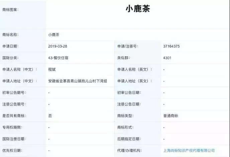Click the 申请人名称（中文） label
This screenshot has width=230, height=157.
point(20,69)
